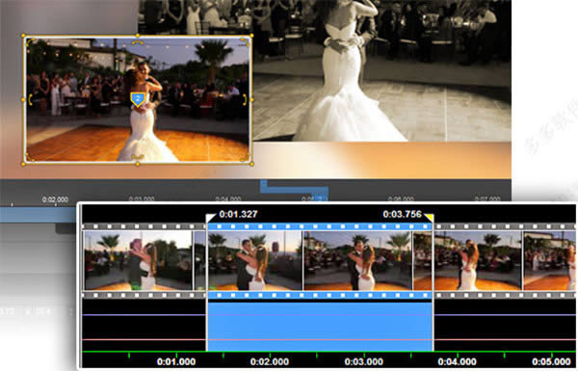Select the leftmost filmstrip thumbnail in the trim strip
The width and height of the screenshot is (578, 371).
138,260
